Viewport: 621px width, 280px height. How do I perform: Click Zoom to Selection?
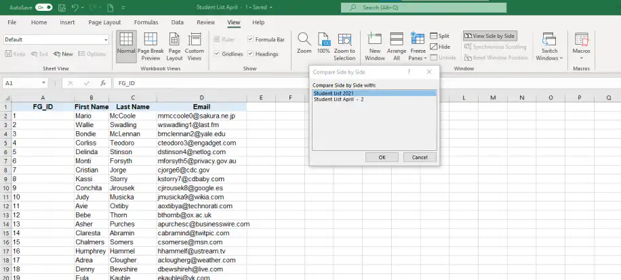pos(344,47)
